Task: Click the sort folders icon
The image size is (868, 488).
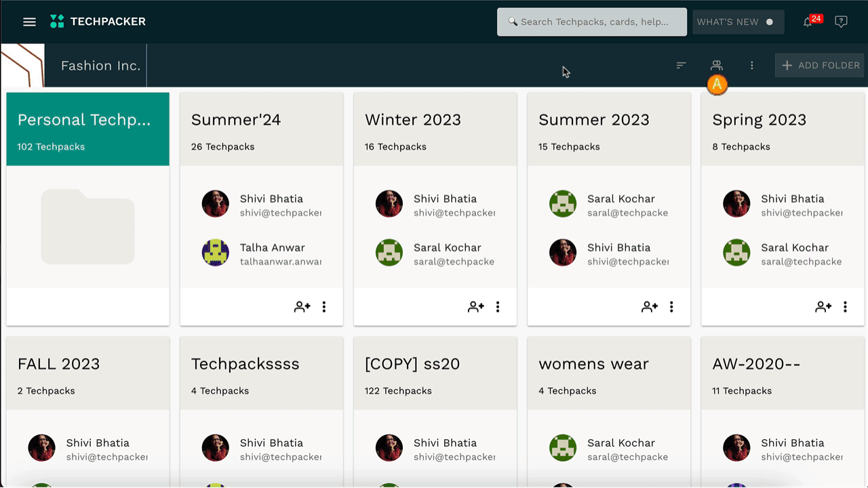Action: [x=681, y=65]
